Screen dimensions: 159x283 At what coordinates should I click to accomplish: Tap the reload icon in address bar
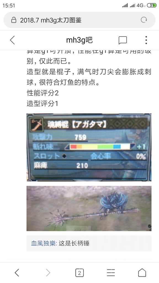144,20
